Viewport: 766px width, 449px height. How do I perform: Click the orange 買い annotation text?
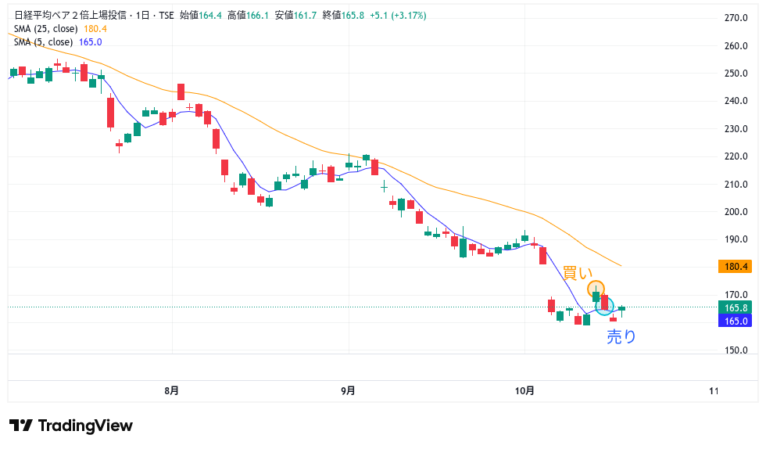coord(578,273)
